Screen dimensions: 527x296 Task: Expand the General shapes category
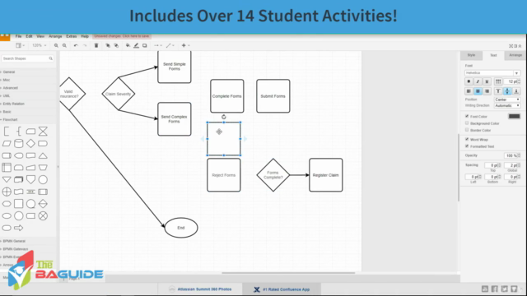point(8,72)
